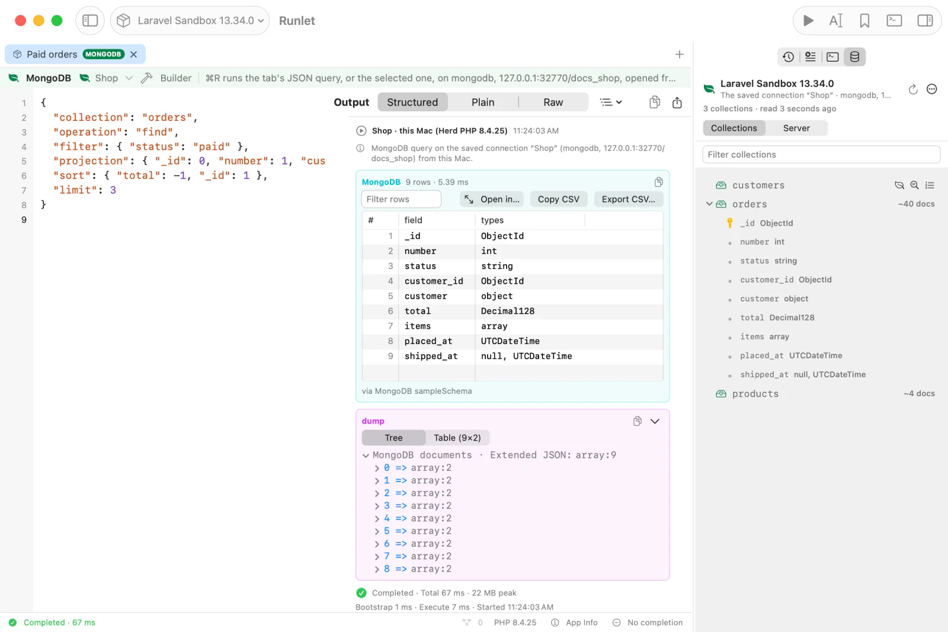Image resolution: width=948 pixels, height=632 pixels.
Task: Close the Paid orders tab
Action: pos(134,54)
